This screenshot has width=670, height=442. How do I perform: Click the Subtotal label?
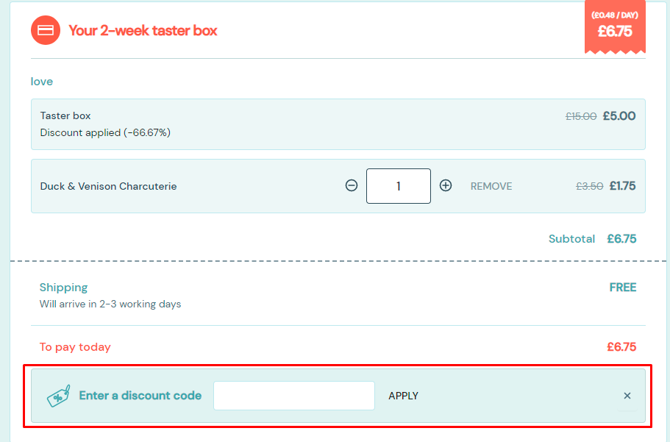(571, 239)
